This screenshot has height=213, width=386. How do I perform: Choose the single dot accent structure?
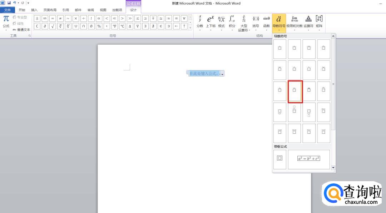pos(279,49)
